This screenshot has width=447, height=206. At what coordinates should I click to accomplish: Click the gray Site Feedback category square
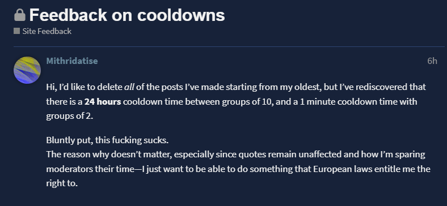(x=16, y=31)
